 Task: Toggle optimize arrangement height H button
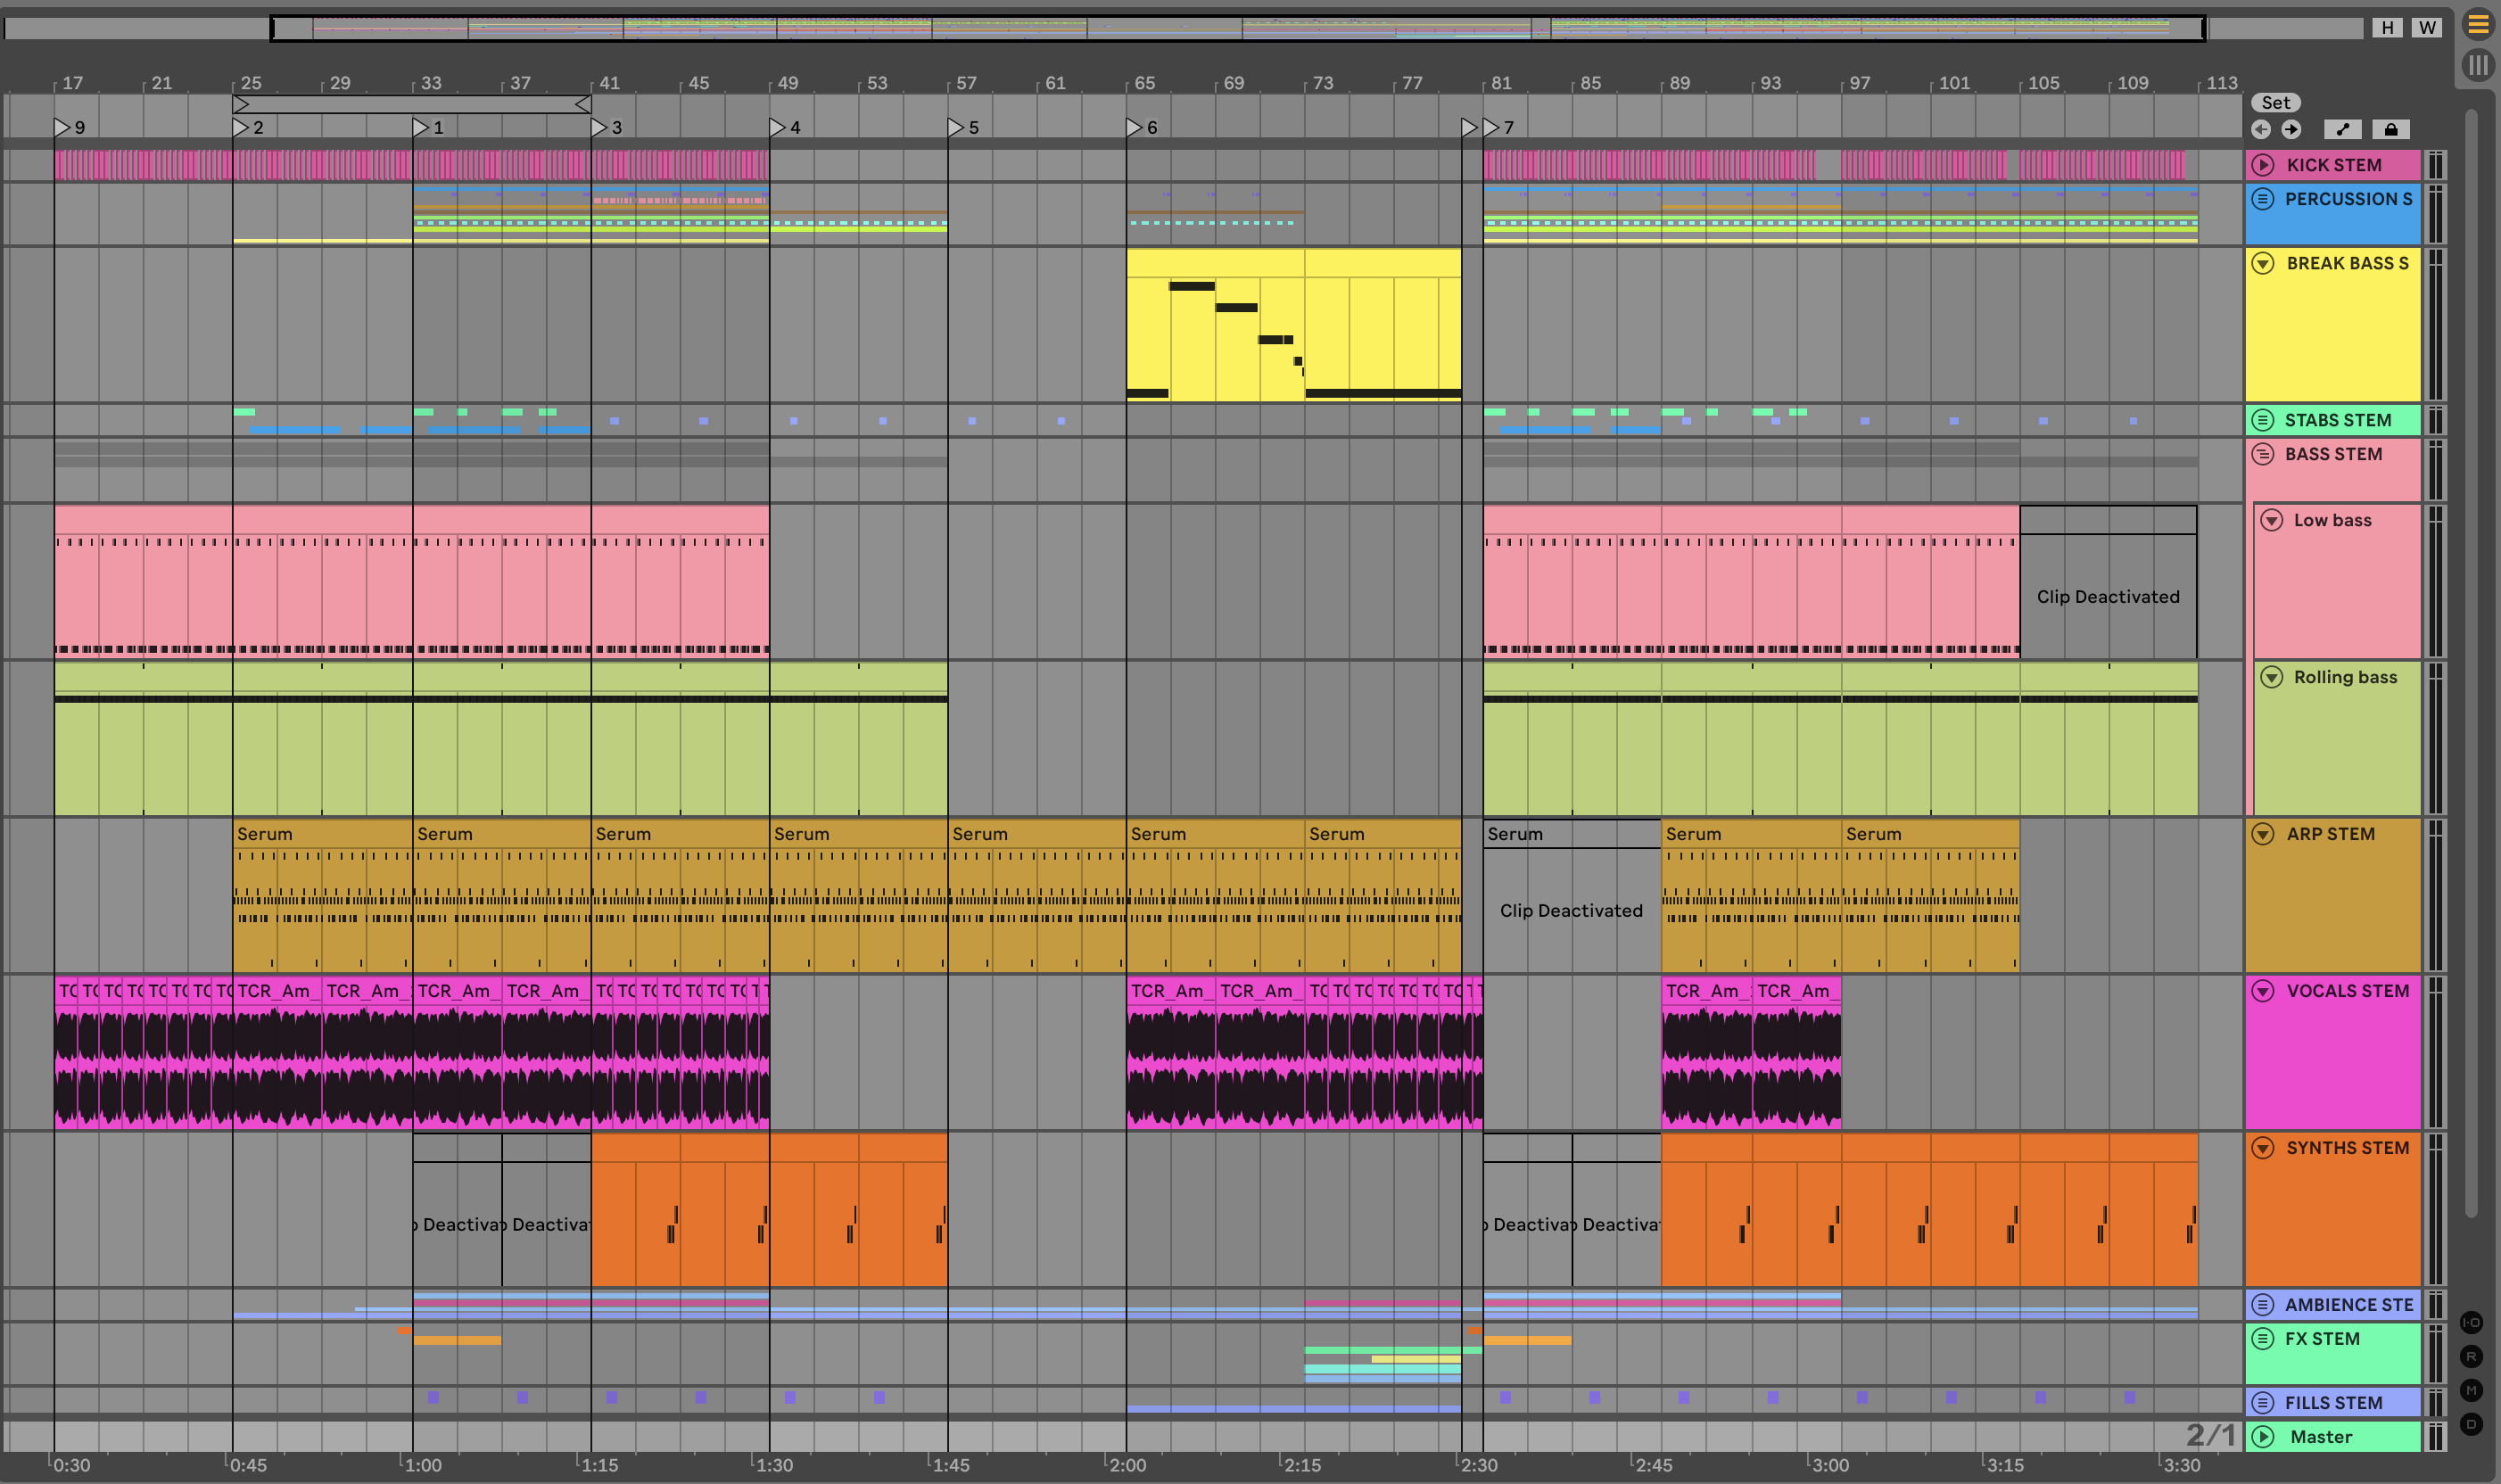point(2386,27)
